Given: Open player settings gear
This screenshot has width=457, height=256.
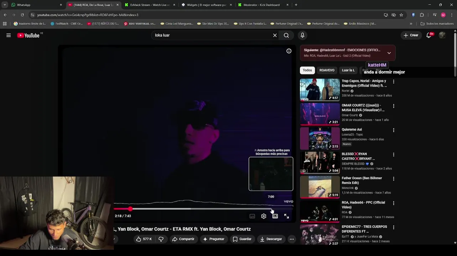Looking at the screenshot, I should coord(264,216).
